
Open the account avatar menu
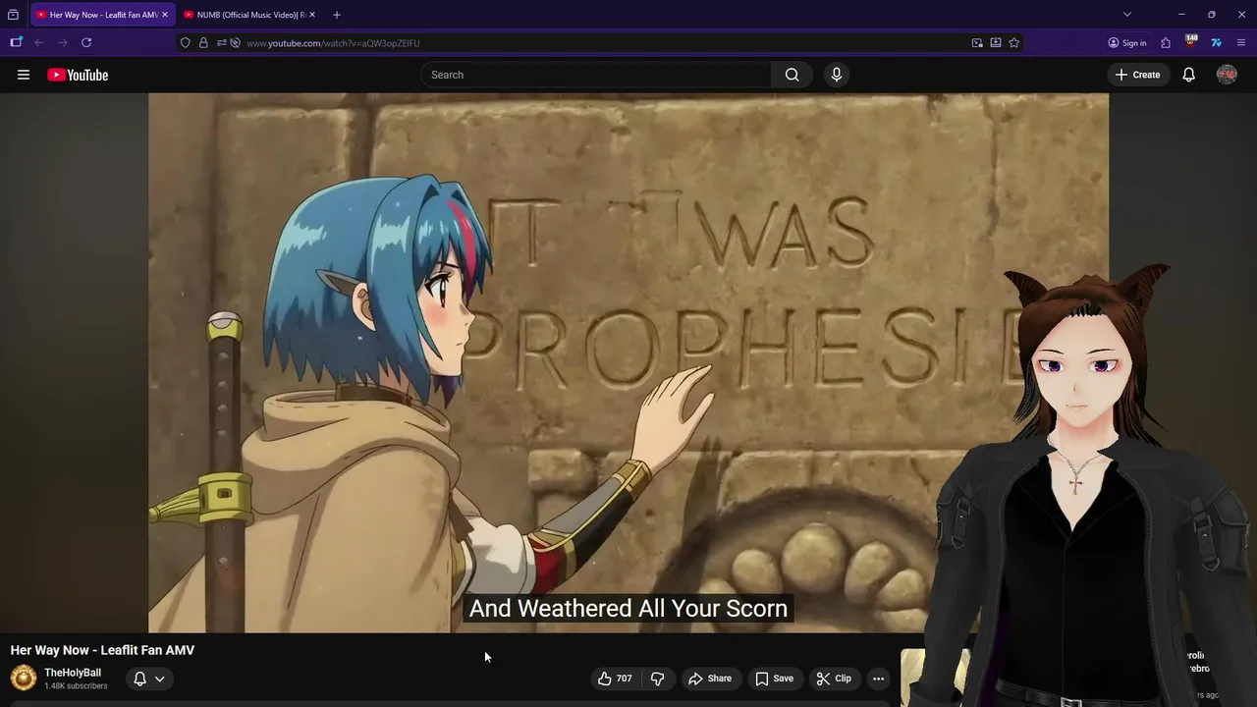point(1227,75)
